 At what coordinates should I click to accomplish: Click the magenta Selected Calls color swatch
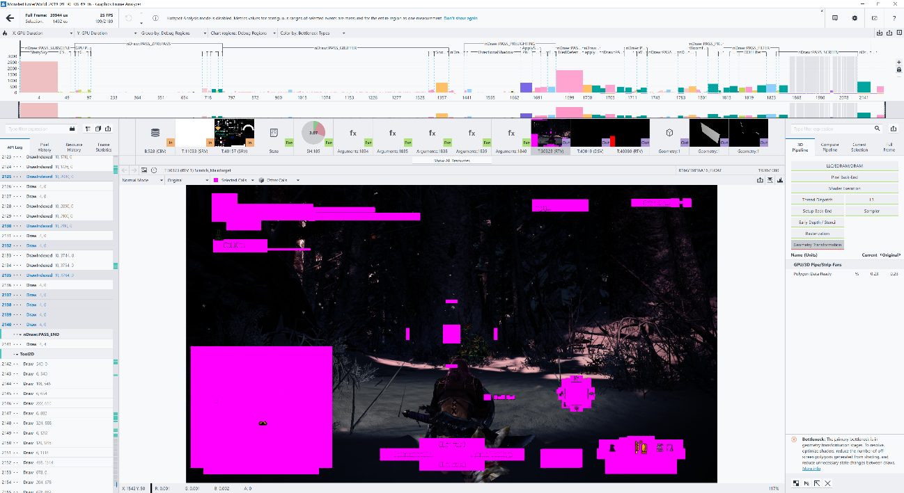(216, 180)
